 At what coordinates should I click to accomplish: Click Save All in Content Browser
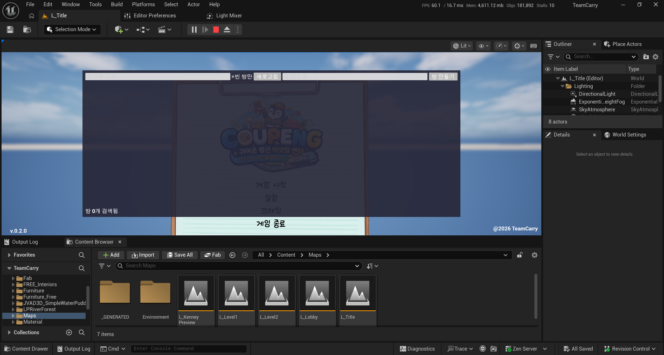(180, 255)
